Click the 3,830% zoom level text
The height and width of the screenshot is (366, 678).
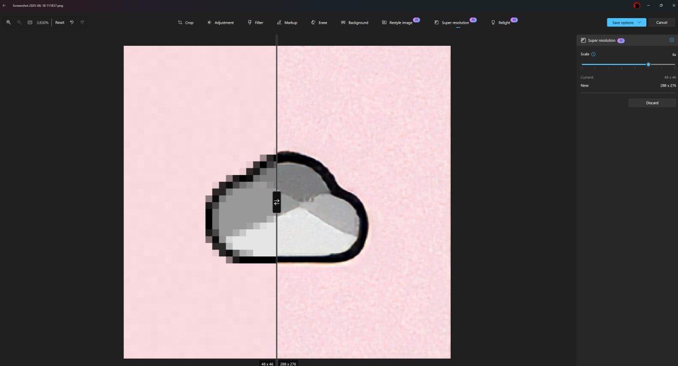click(x=42, y=23)
